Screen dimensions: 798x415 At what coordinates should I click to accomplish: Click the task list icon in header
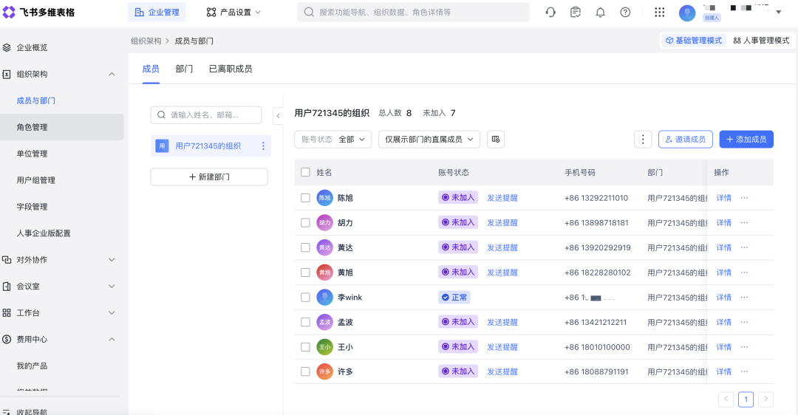(576, 13)
